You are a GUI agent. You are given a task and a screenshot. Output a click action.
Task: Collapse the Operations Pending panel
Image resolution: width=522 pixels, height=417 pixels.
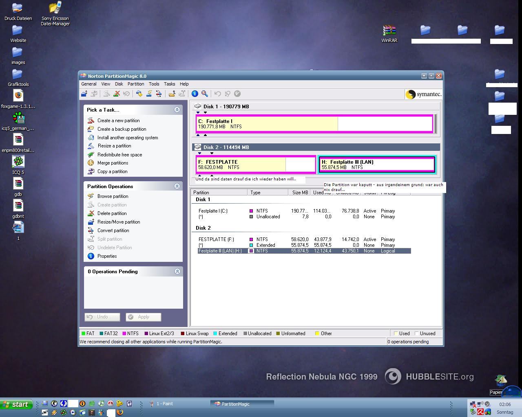(x=177, y=271)
